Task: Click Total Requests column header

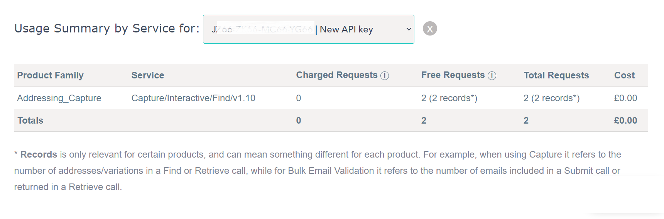Action: pyautogui.click(x=556, y=75)
